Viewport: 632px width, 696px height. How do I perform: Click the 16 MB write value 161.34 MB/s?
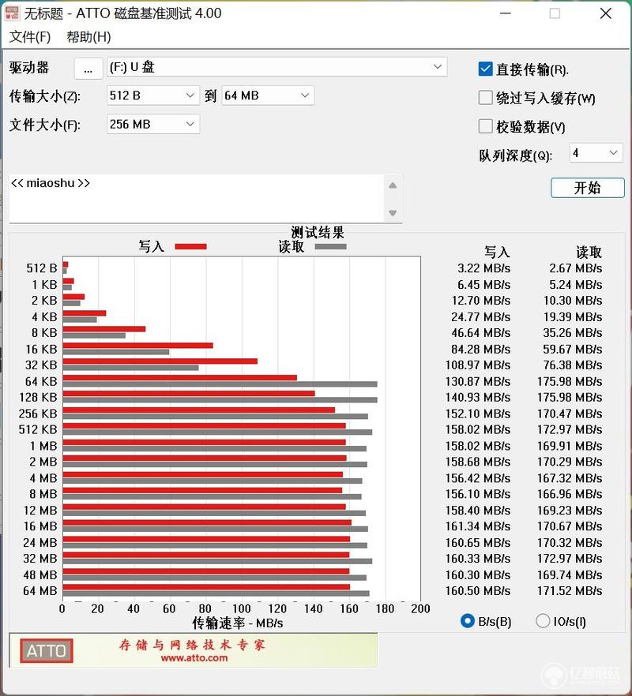(478, 526)
